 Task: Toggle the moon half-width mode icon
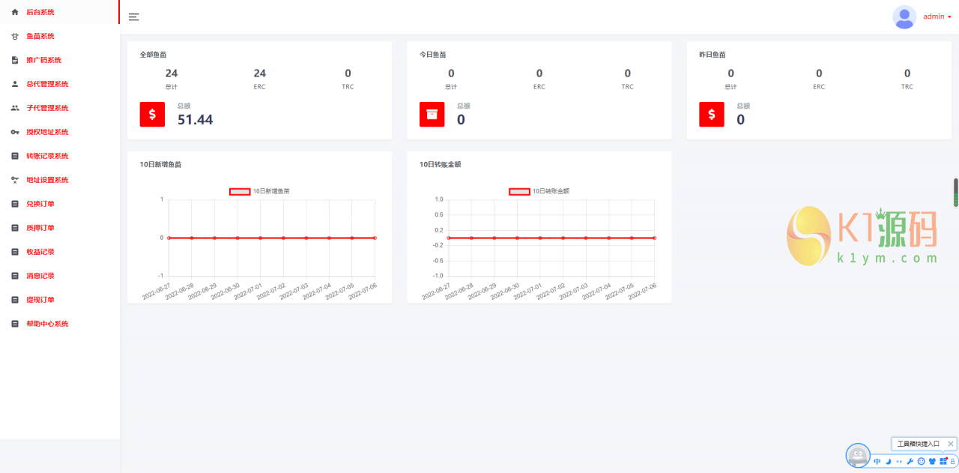889,461
